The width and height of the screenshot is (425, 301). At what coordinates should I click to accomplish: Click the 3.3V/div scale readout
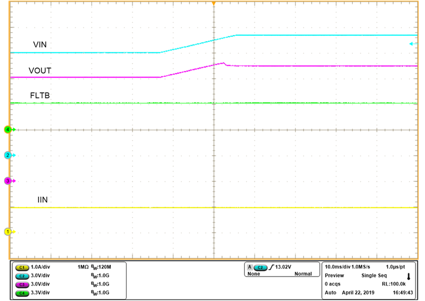tap(41, 293)
